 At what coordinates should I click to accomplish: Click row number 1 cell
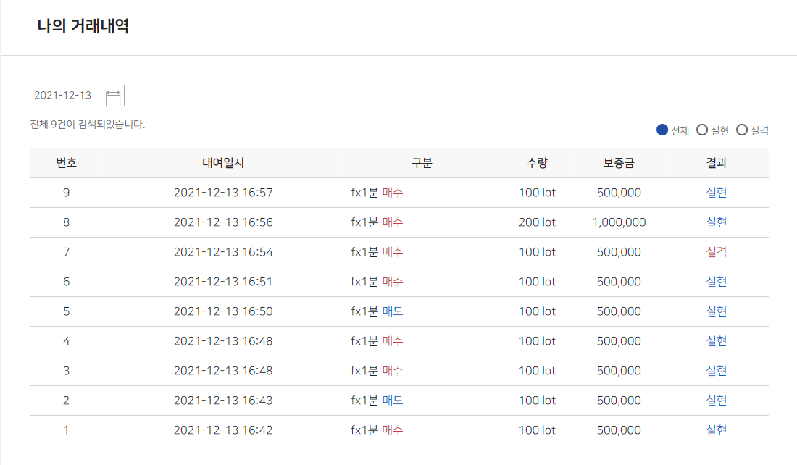[66, 430]
